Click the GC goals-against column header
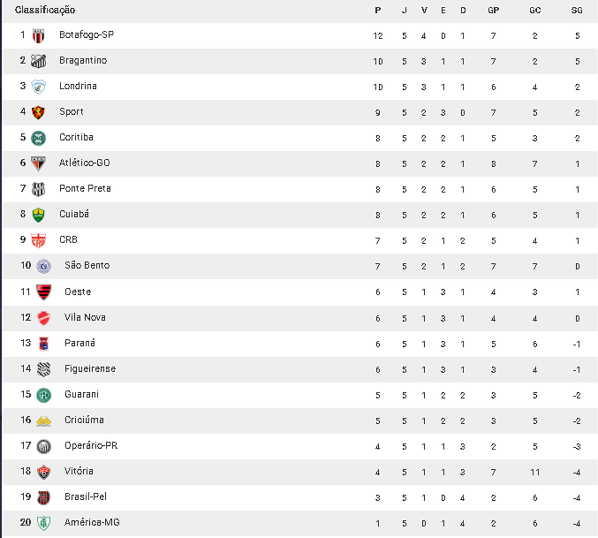This screenshot has width=598, height=538. pyautogui.click(x=535, y=10)
